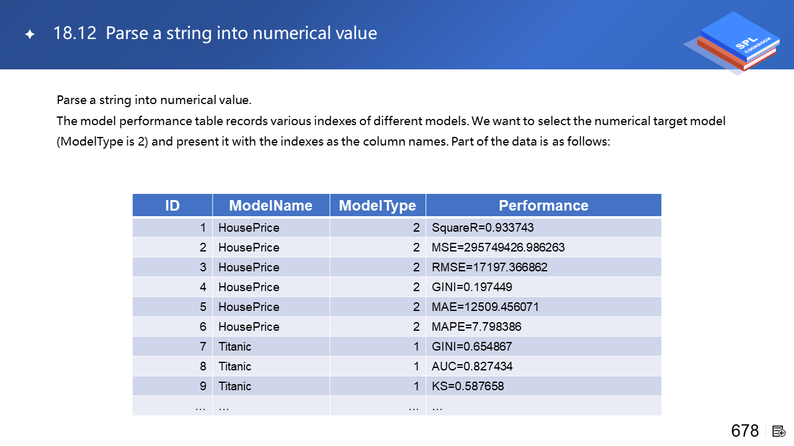Click the slide notes icon next to 678
The width and height of the screenshot is (794, 446).
[x=778, y=431]
